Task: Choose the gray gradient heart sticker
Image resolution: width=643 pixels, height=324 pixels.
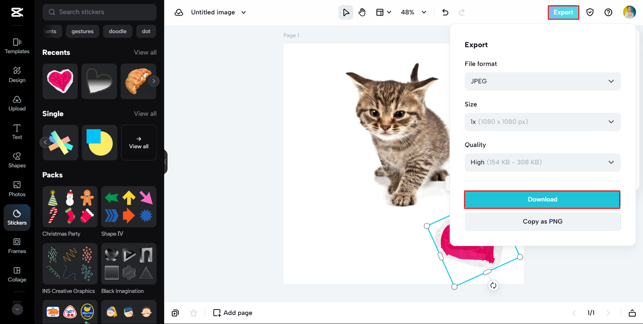Action: (x=99, y=81)
